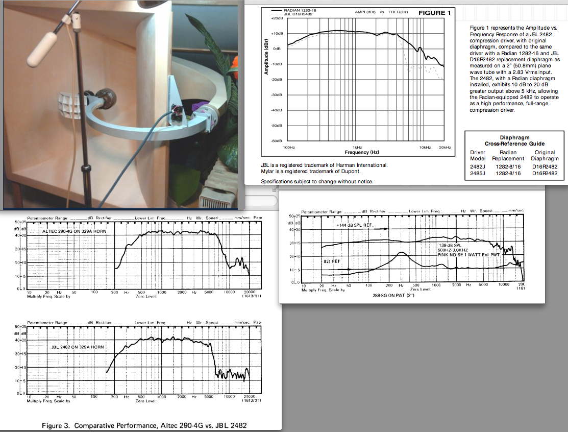Click 'Specifications subject to change without notice'
The width and height of the screenshot is (568, 432).
coord(317,182)
